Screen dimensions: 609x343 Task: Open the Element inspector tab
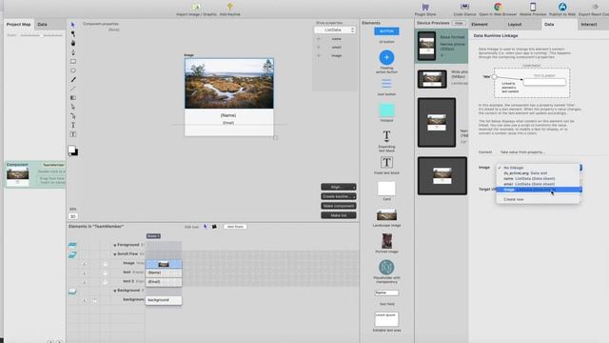480,25
